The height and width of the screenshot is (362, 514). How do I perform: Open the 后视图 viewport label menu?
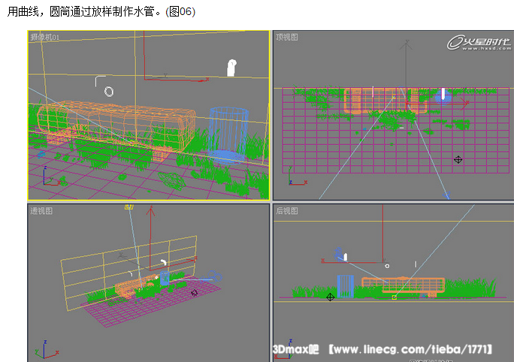point(287,211)
